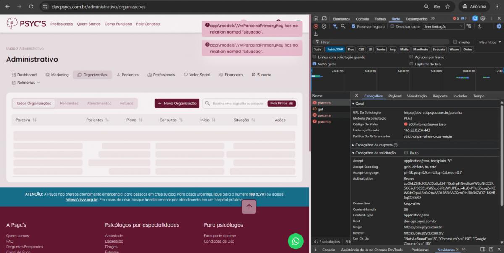Open the Fale Conosco link
The height and width of the screenshot is (253, 504).
pyautogui.click(x=148, y=24)
